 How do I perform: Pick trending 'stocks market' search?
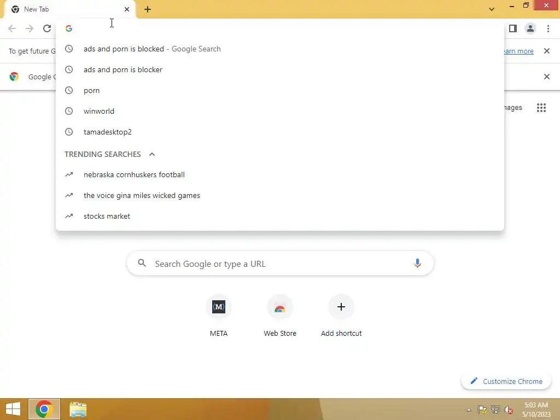tap(279, 216)
